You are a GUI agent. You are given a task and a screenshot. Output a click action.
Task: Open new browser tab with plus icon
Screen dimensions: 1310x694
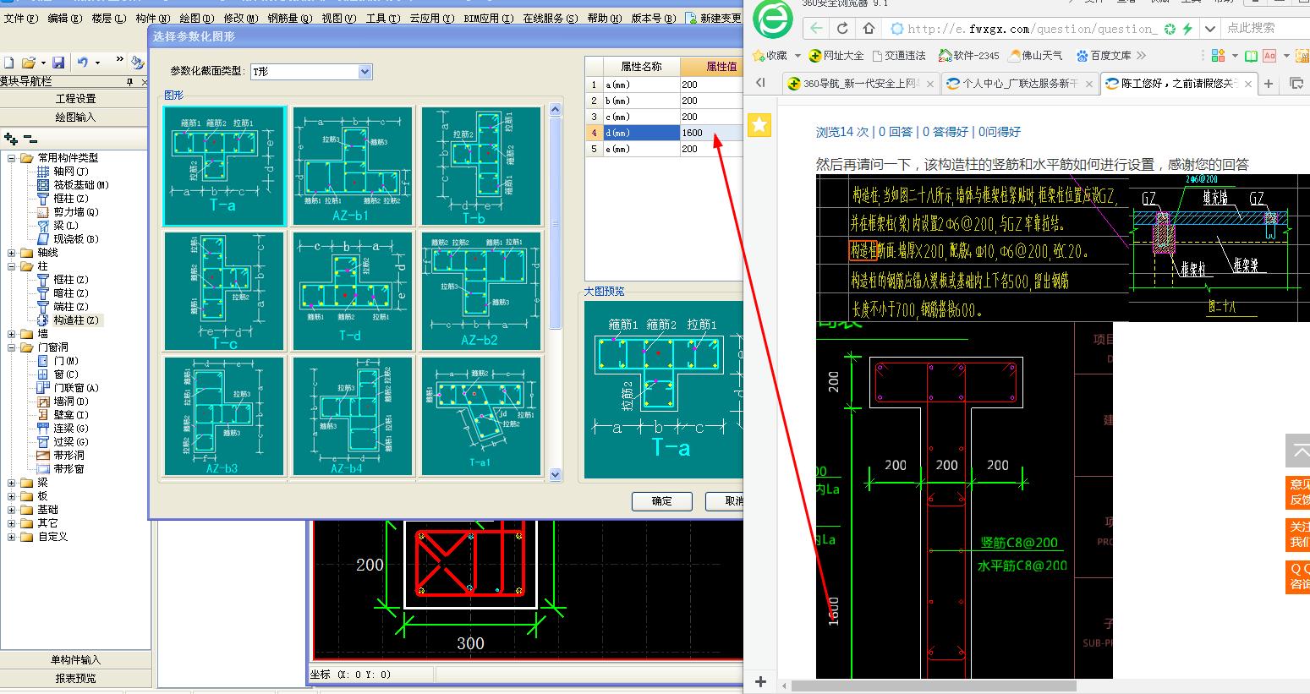[x=1269, y=84]
